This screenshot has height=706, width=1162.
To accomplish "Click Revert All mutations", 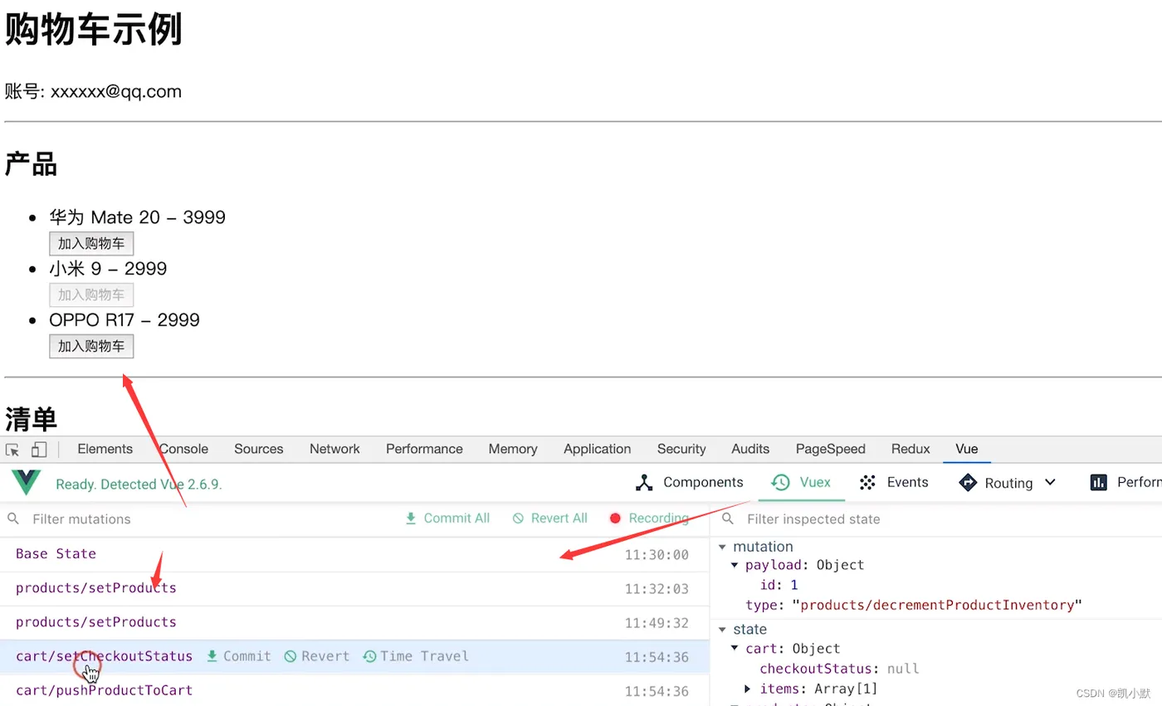I will (550, 519).
